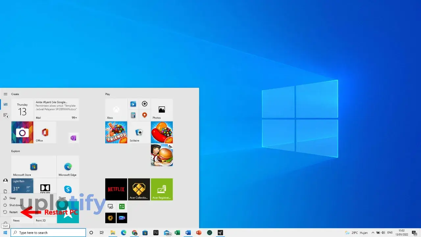The height and width of the screenshot is (237, 421).
Task: Open Documents icon in Start sidebar
Action: pyautogui.click(x=5, y=191)
